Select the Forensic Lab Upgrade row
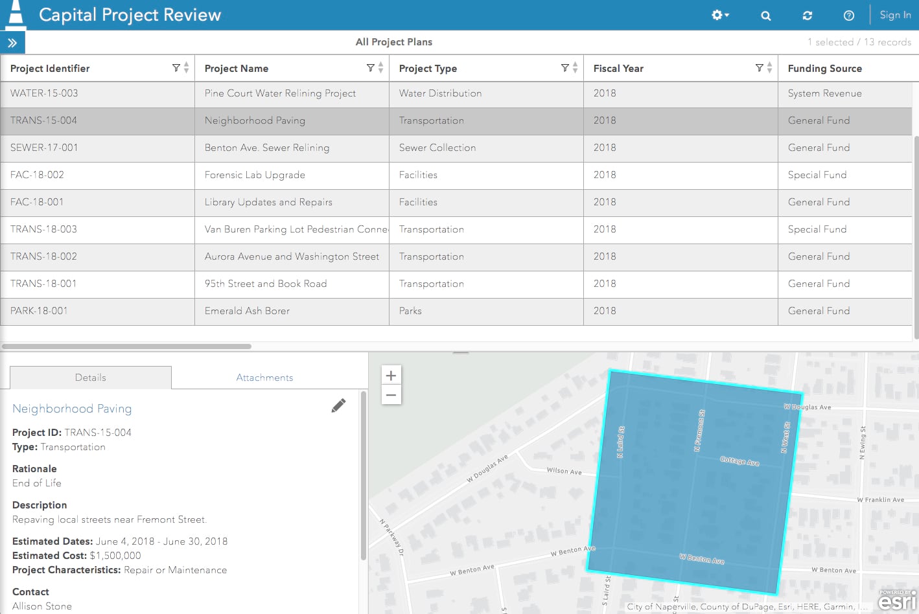The width and height of the screenshot is (919, 614). (255, 175)
